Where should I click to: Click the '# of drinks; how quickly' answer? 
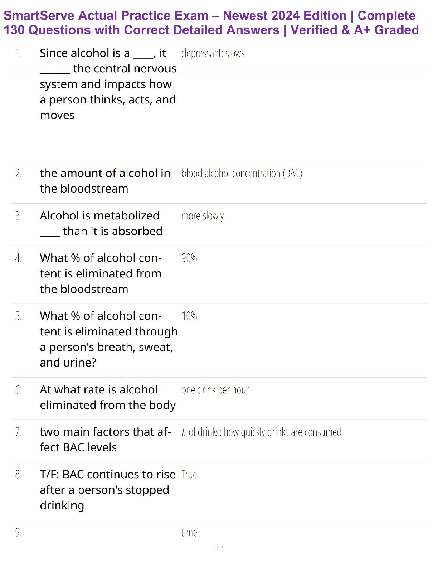coord(261,432)
